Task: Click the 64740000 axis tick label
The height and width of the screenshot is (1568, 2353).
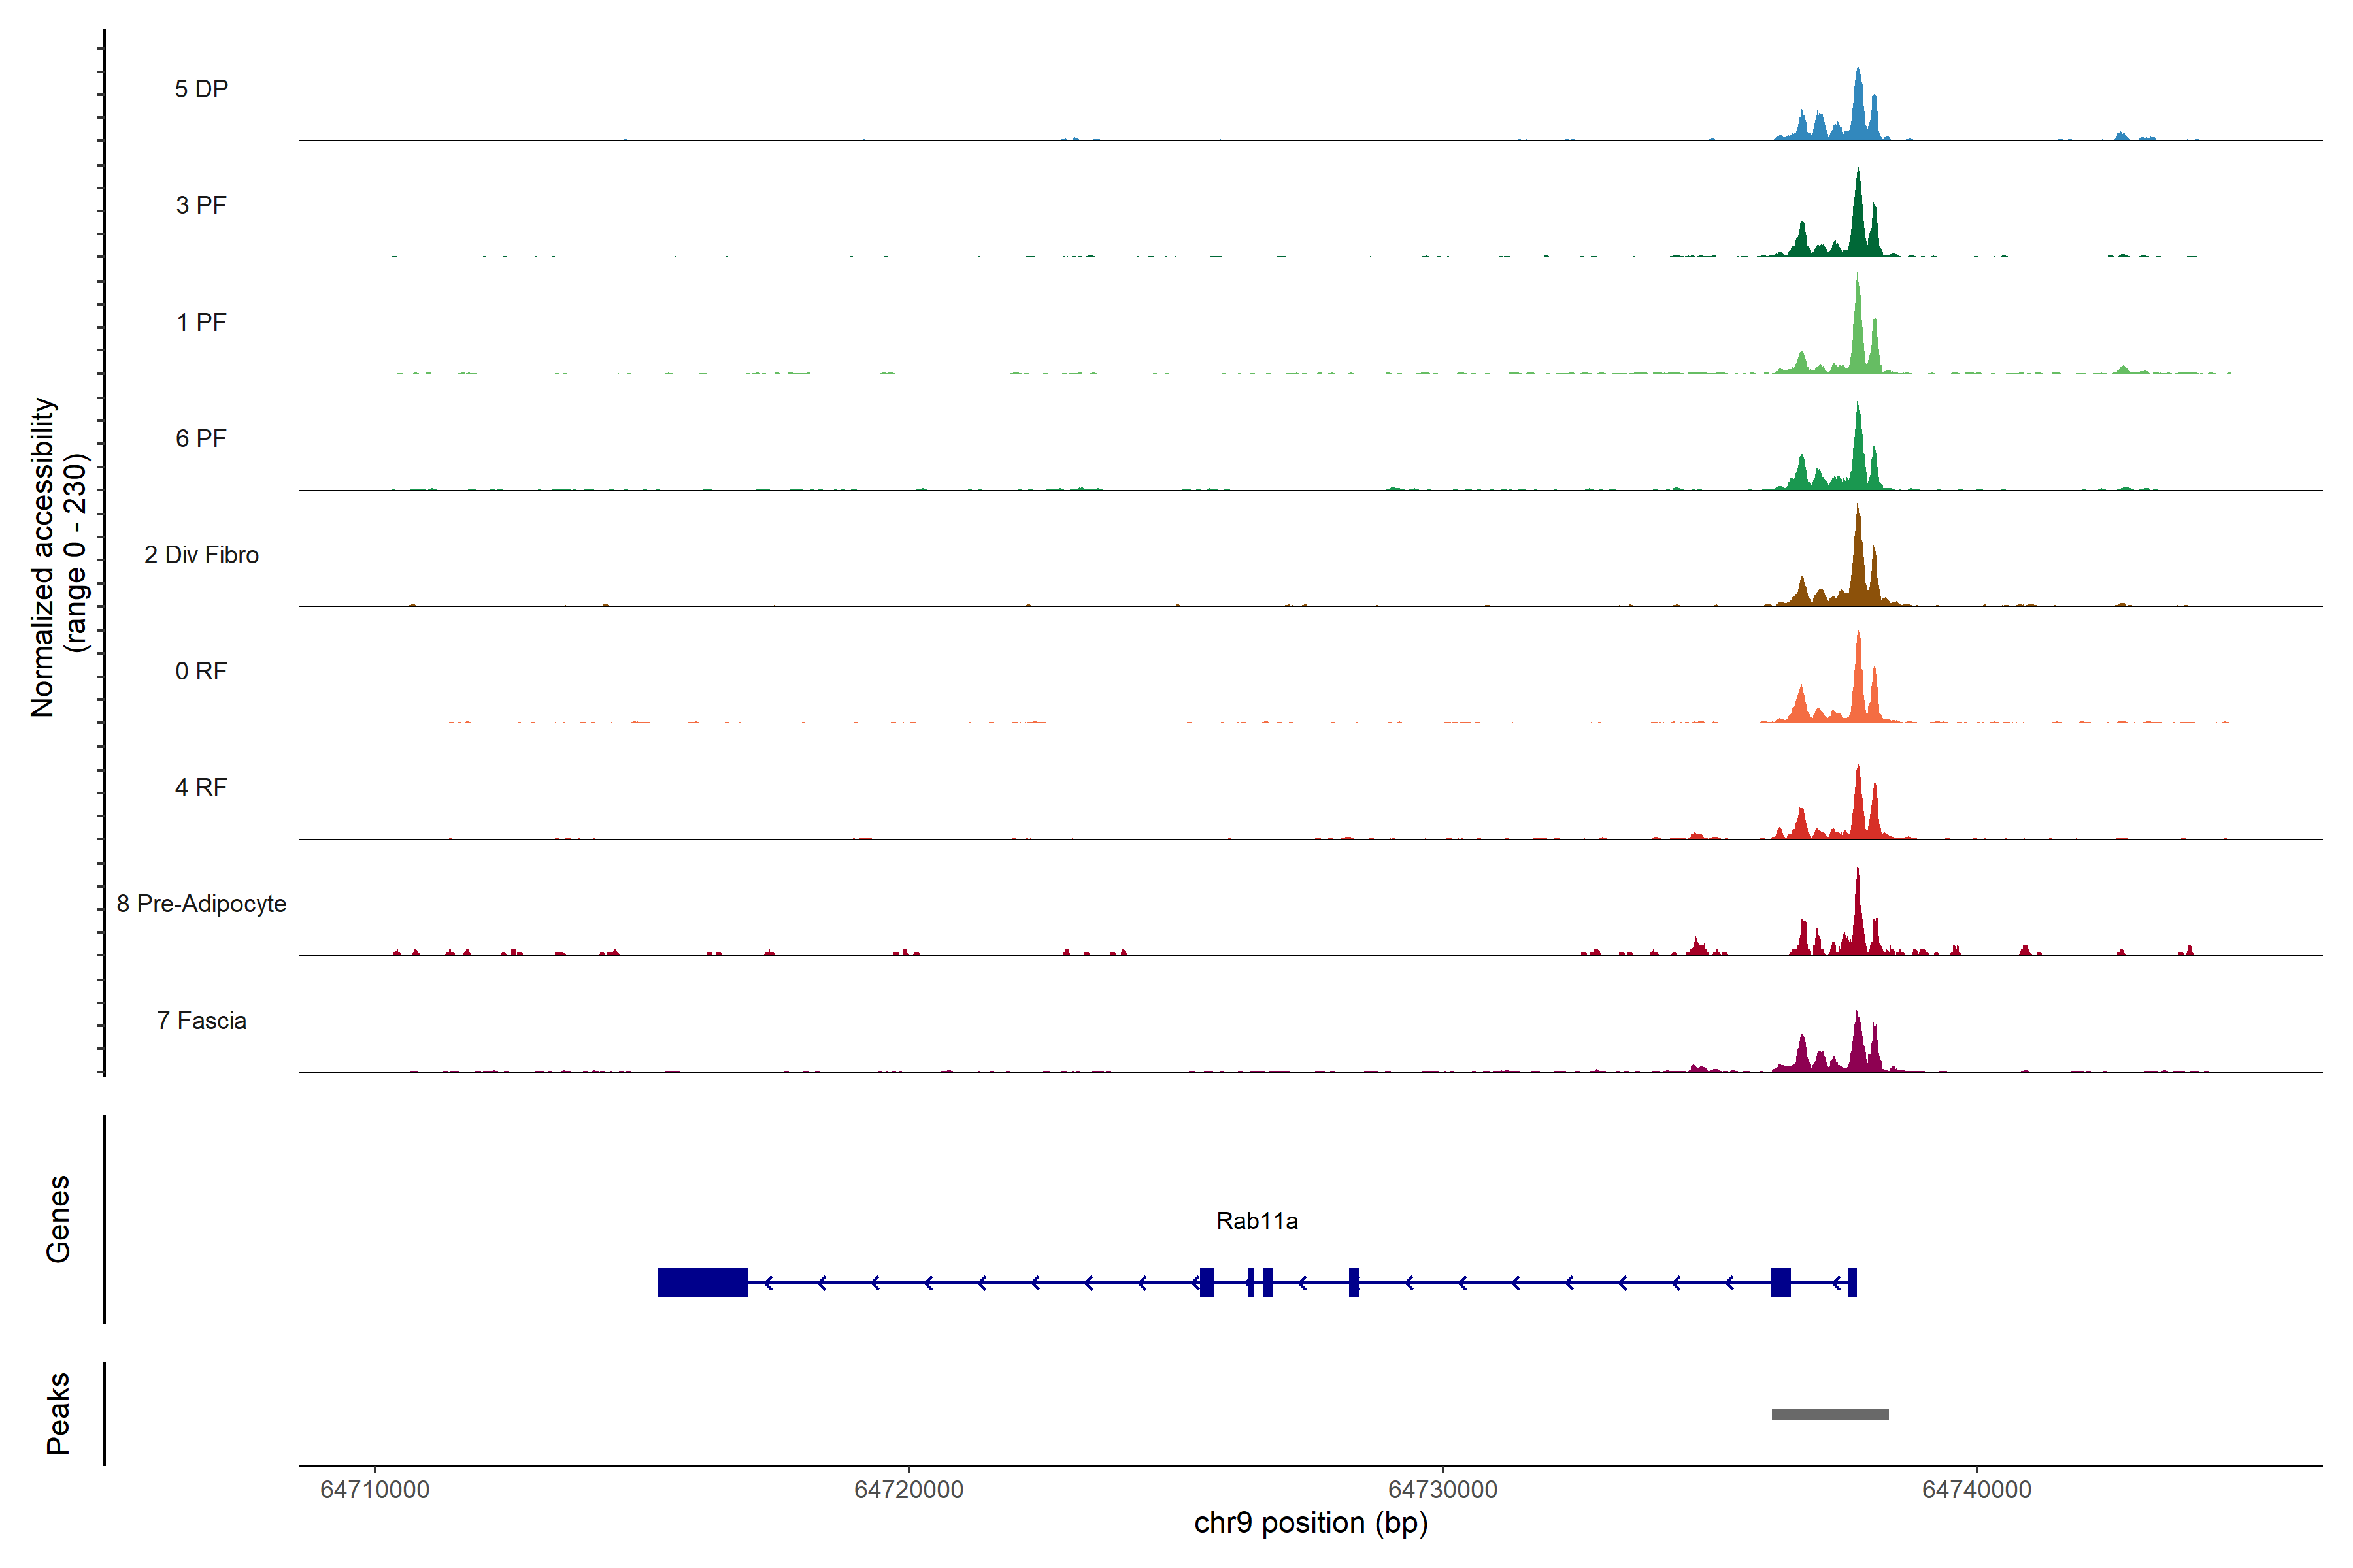Action: click(1977, 1489)
